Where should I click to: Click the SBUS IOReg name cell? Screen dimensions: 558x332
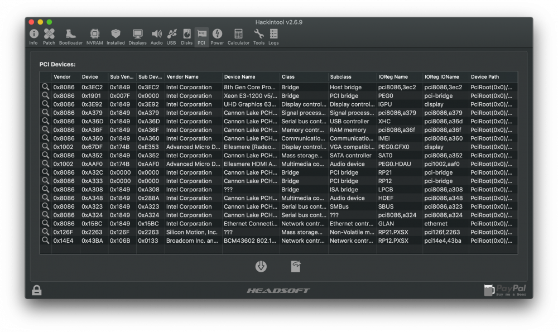point(386,207)
